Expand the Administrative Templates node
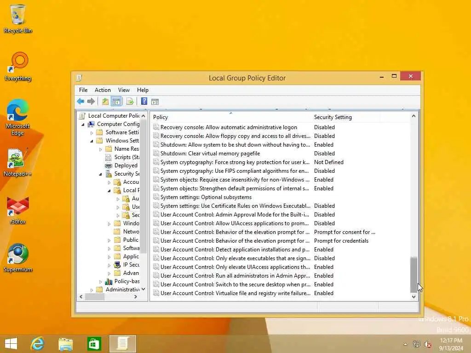471x353 pixels. [x=92, y=290]
